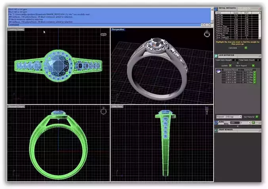Click the leftmost command bar small button
This screenshot has height=189, width=268.
tap(202, 25)
